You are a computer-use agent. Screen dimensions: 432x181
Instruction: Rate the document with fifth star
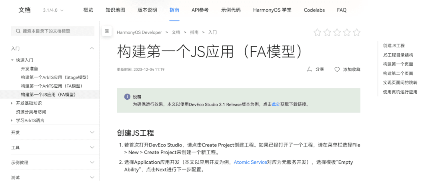(x=356, y=32)
